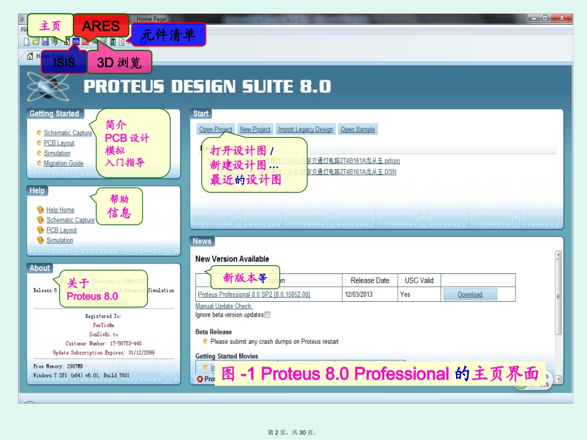Click the News panel scrollbar thumb
The image size is (587, 440).
tap(558, 297)
